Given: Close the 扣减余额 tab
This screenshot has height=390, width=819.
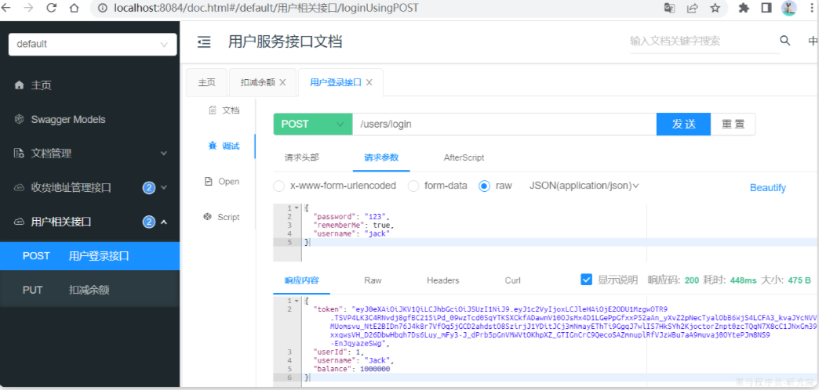Looking at the screenshot, I should 282,82.
